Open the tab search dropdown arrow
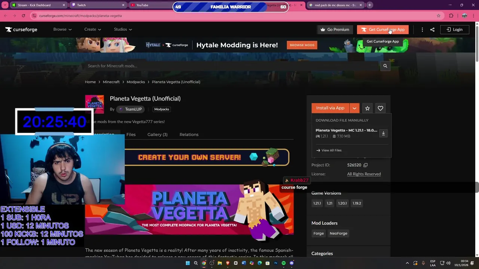Screen dimensions: 479x269 pyautogui.click(x=5, y=5)
